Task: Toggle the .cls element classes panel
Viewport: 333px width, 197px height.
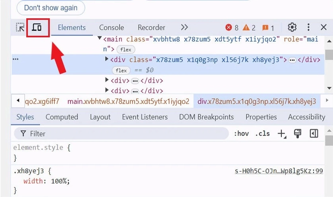Action: [262, 133]
